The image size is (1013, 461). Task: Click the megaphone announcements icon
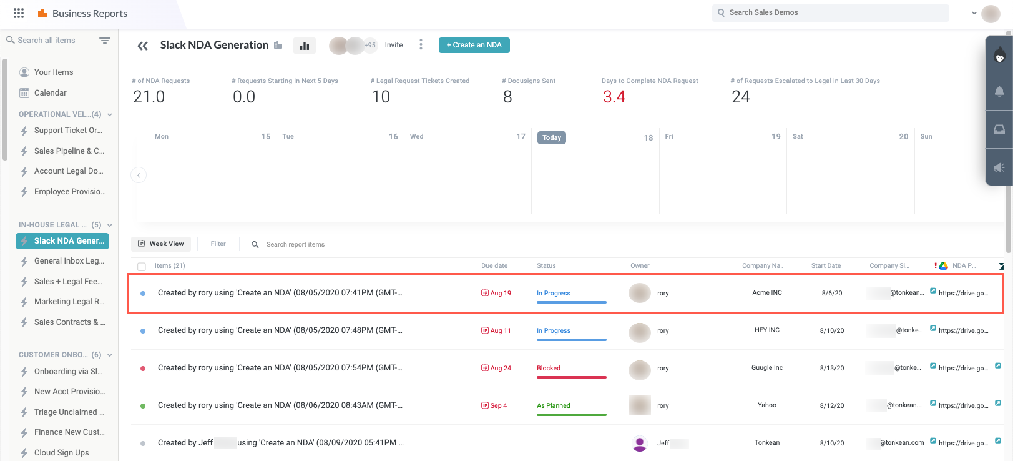click(x=999, y=167)
